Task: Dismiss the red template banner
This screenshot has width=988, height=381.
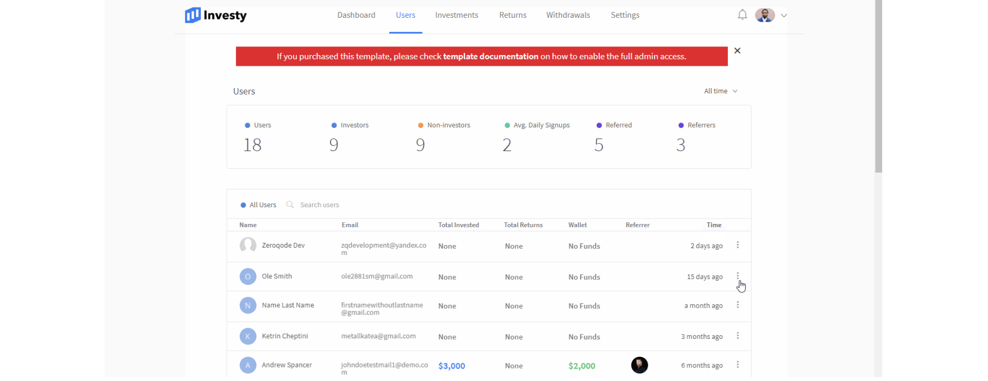Action: pos(737,51)
